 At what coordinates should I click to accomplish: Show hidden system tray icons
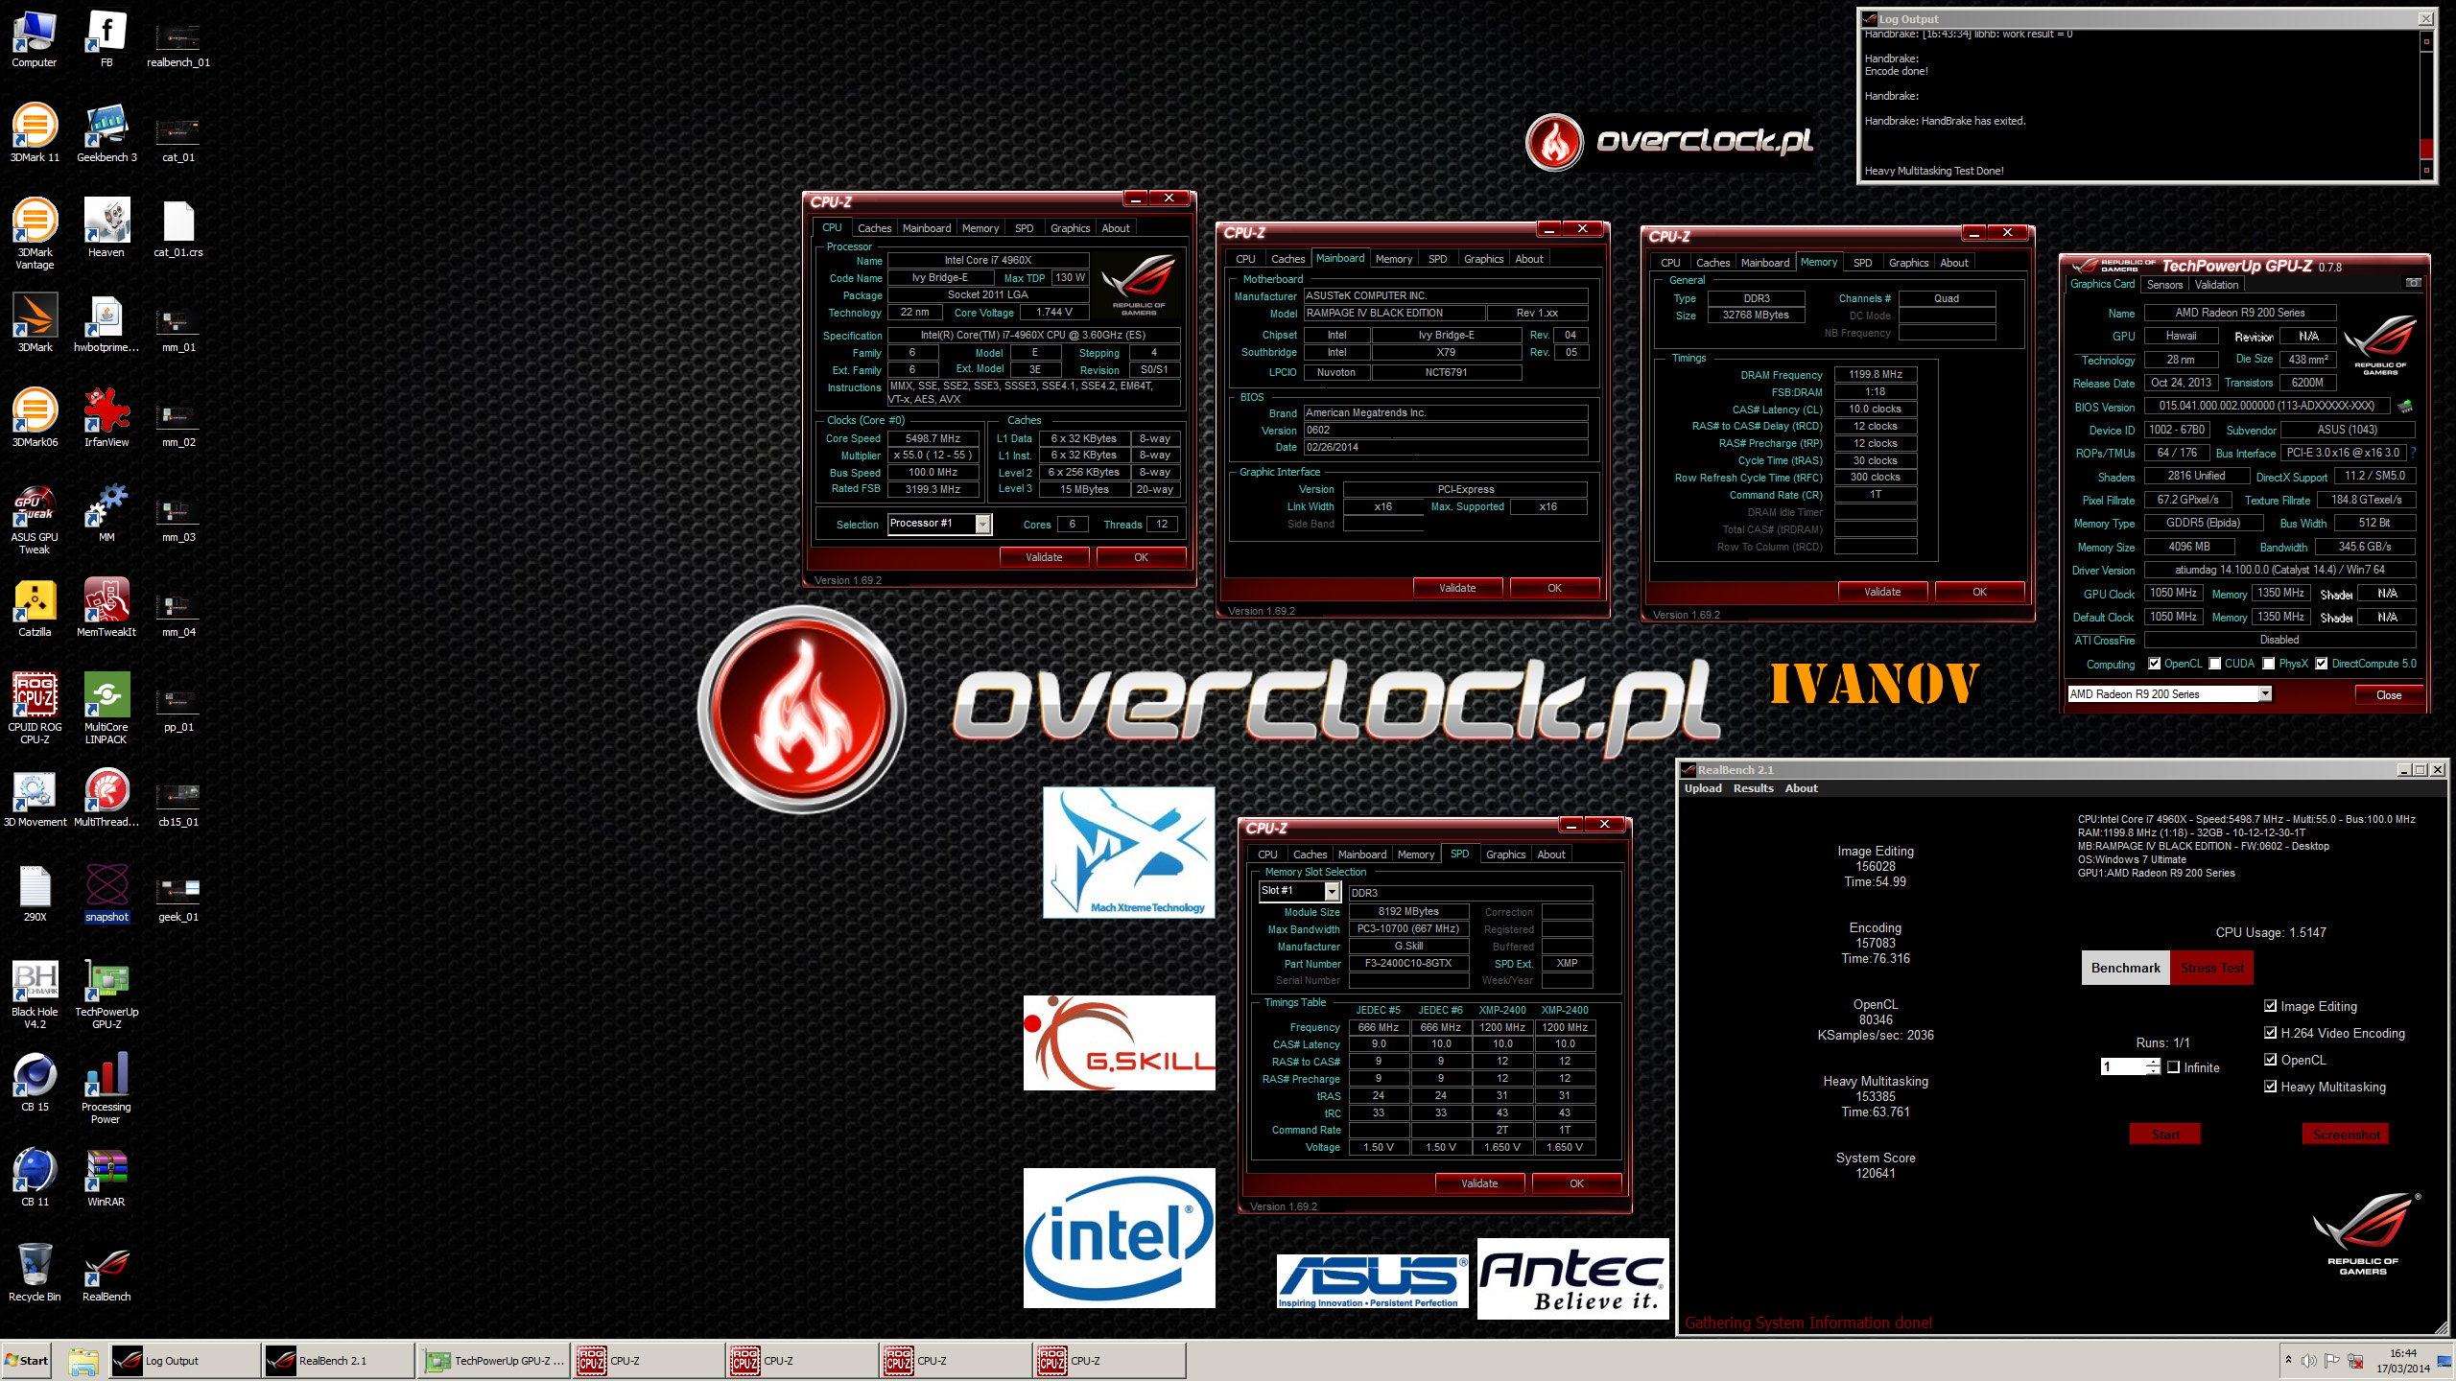click(x=2288, y=1360)
